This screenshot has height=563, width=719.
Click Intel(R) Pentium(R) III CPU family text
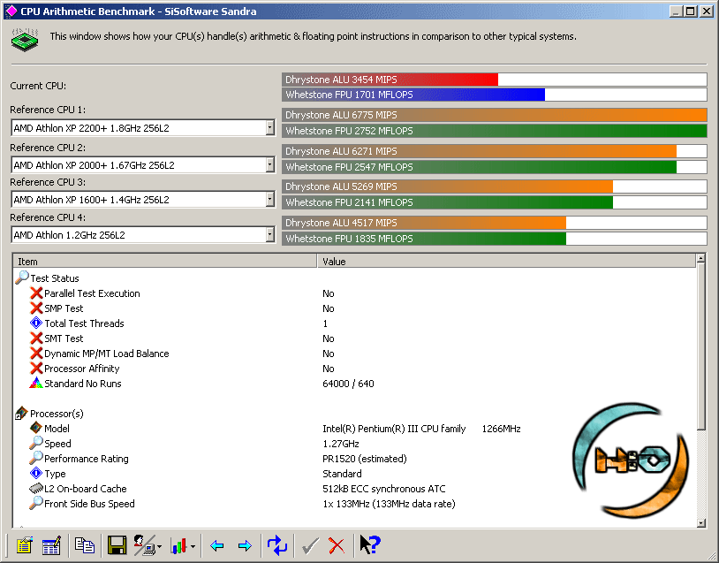(394, 429)
